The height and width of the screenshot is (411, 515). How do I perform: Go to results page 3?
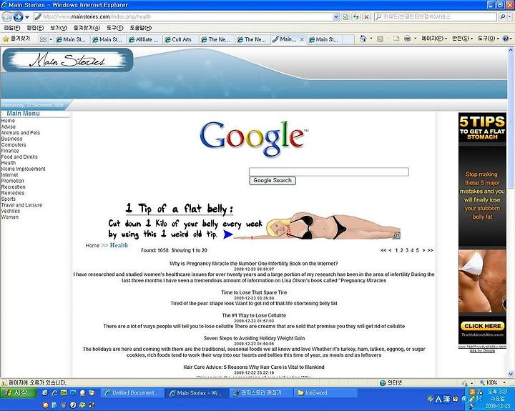click(x=406, y=250)
